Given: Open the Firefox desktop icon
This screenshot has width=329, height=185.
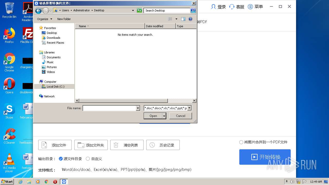Looking at the screenshot, I should pos(9,35).
